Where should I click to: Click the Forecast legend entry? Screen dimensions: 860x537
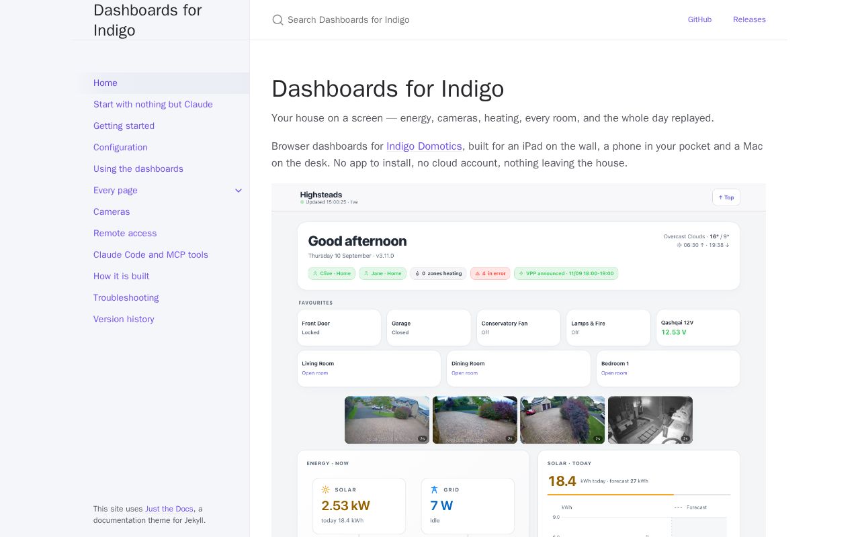pyautogui.click(x=690, y=507)
